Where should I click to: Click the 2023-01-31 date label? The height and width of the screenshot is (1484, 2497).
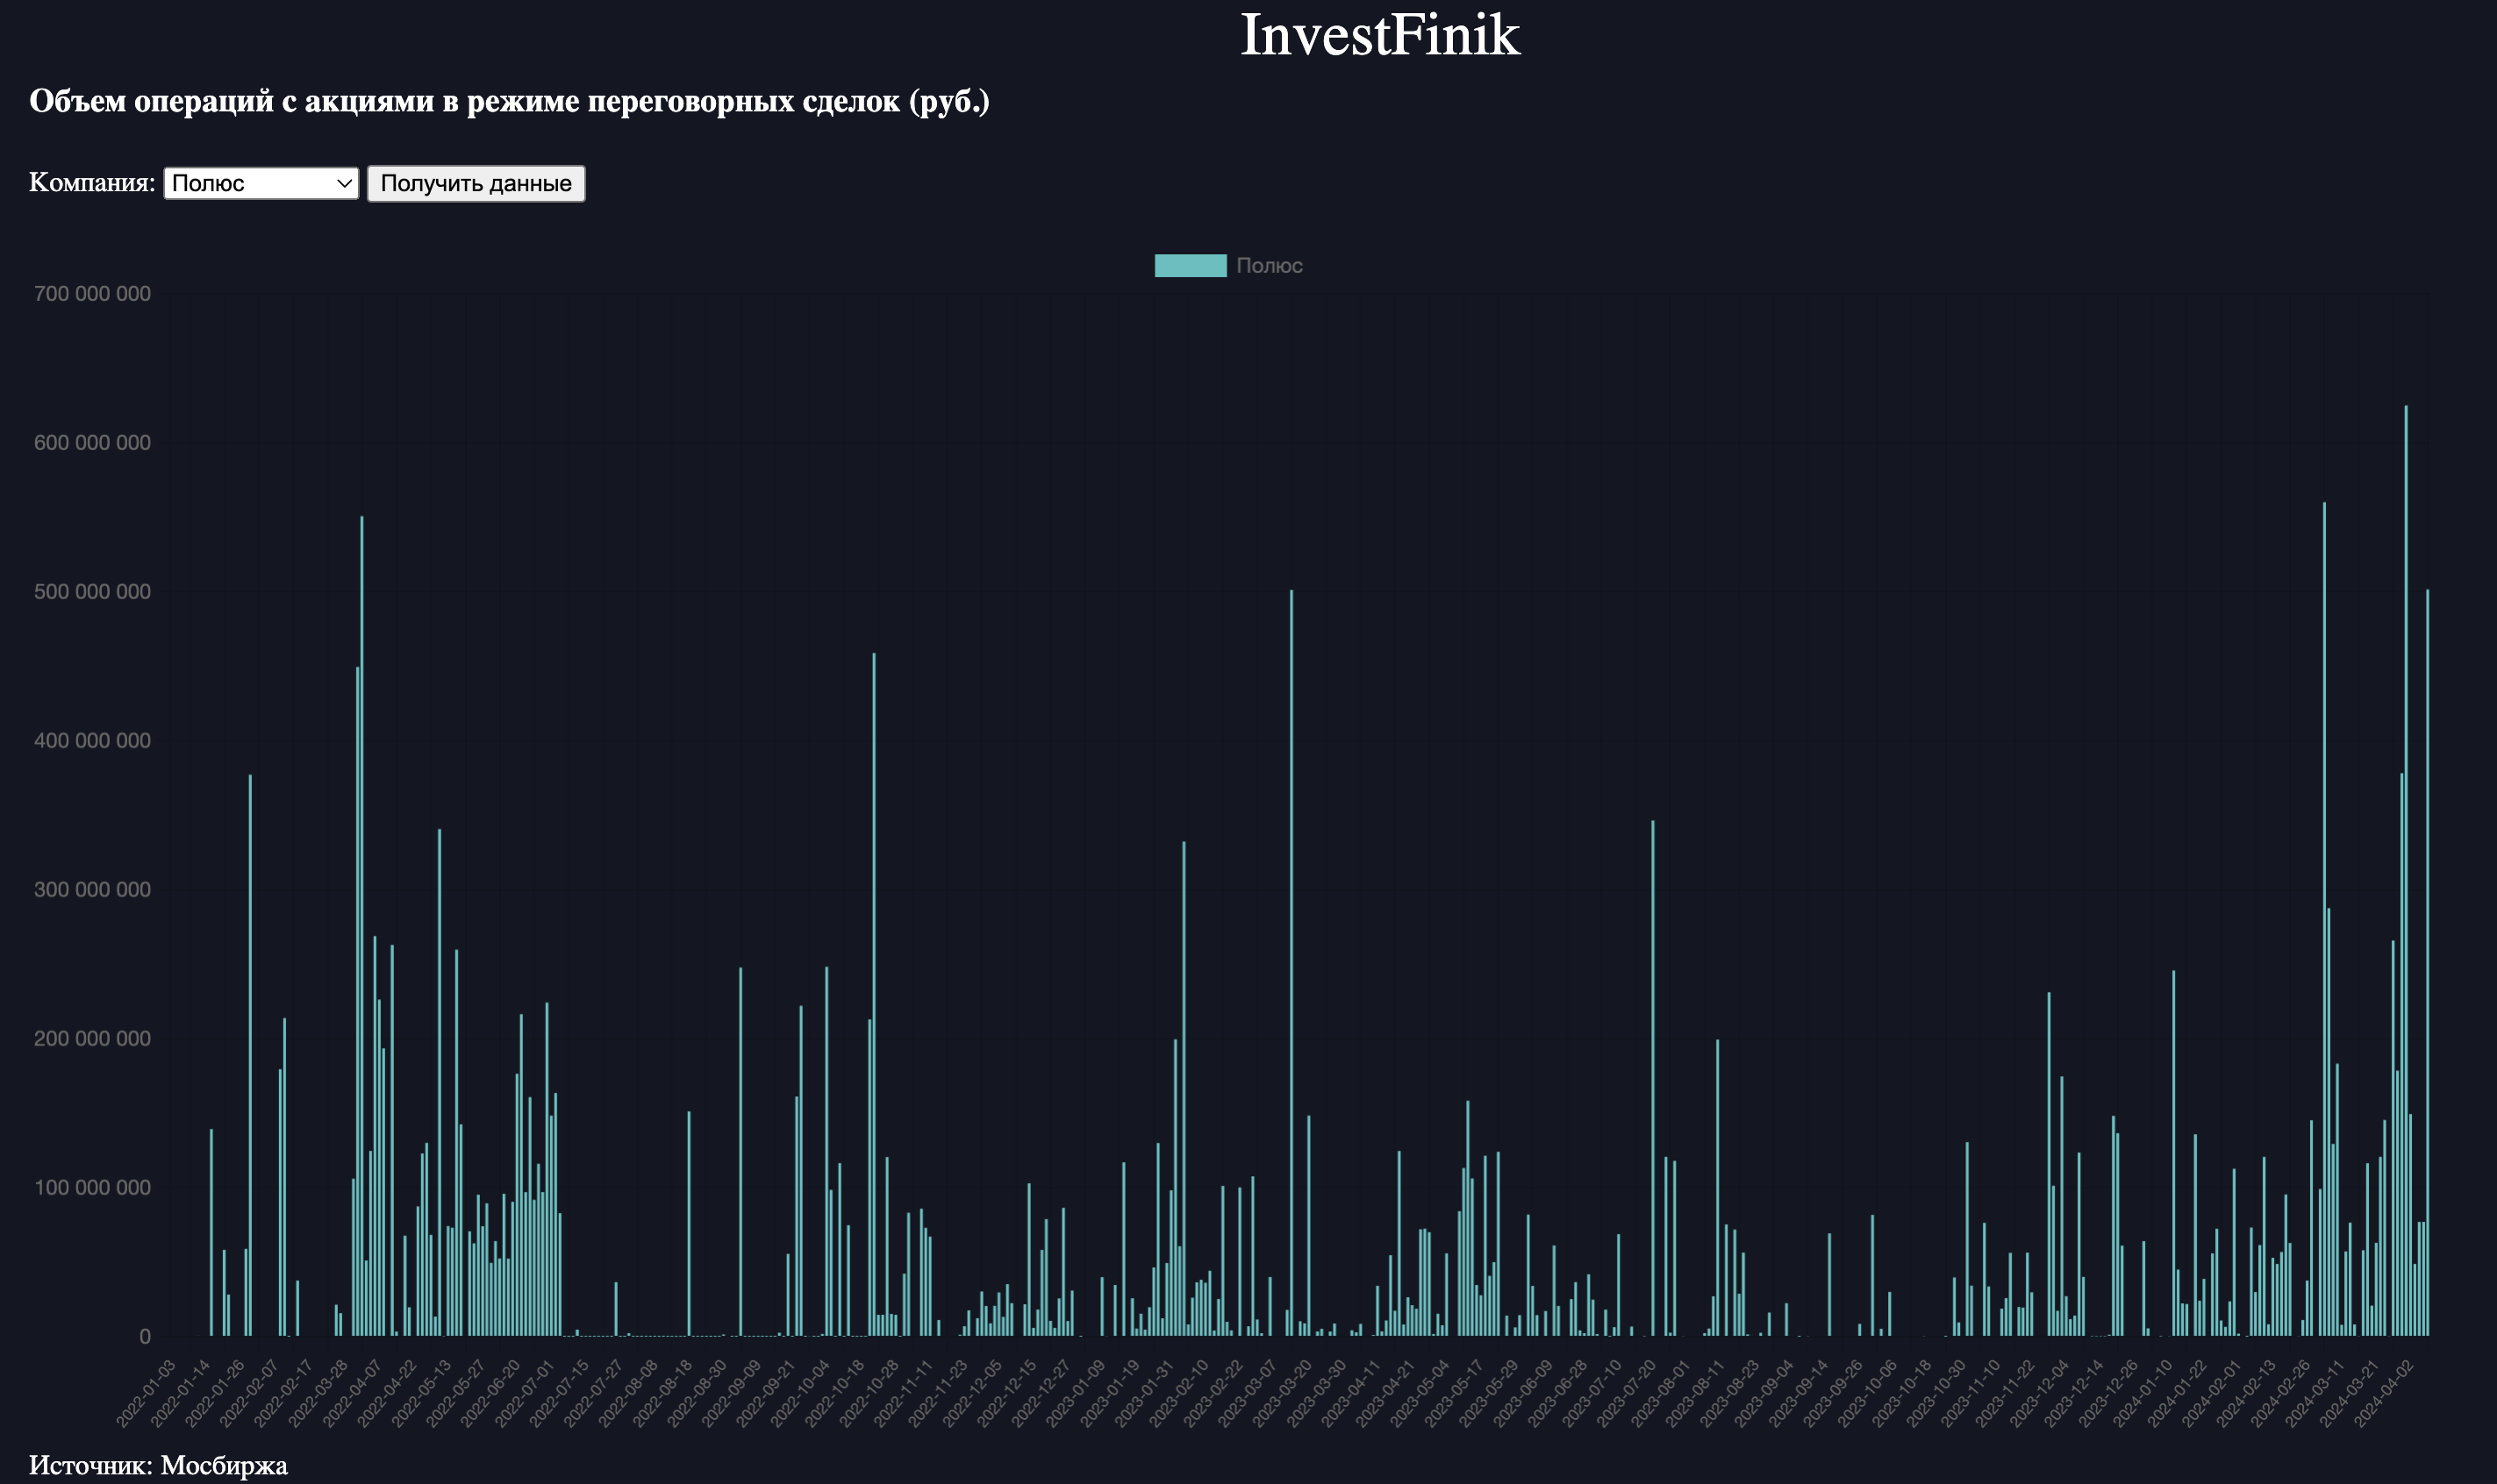tap(1146, 1392)
